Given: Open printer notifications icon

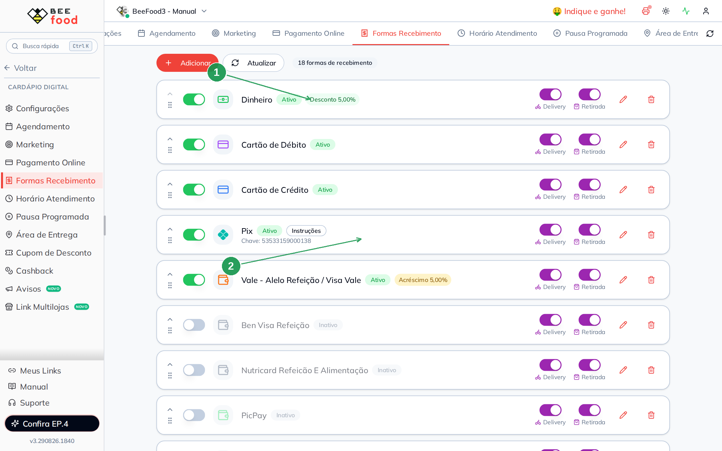Looking at the screenshot, I should point(646,11).
